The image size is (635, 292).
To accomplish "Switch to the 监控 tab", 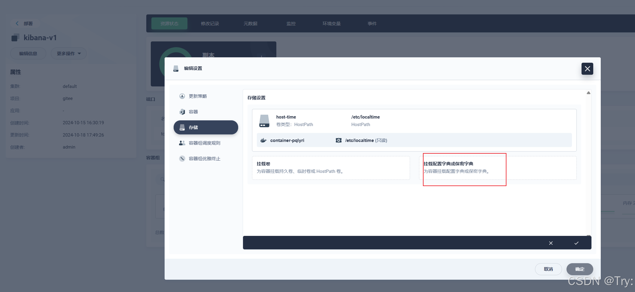I will point(291,23).
